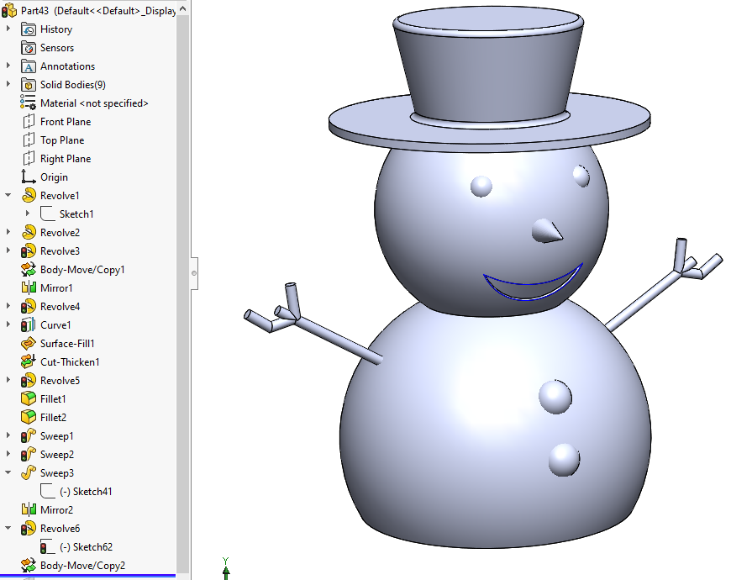Collapse the Sweep3 feature

coord(8,472)
